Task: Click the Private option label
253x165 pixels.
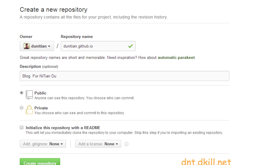Action: pyautogui.click(x=41, y=108)
